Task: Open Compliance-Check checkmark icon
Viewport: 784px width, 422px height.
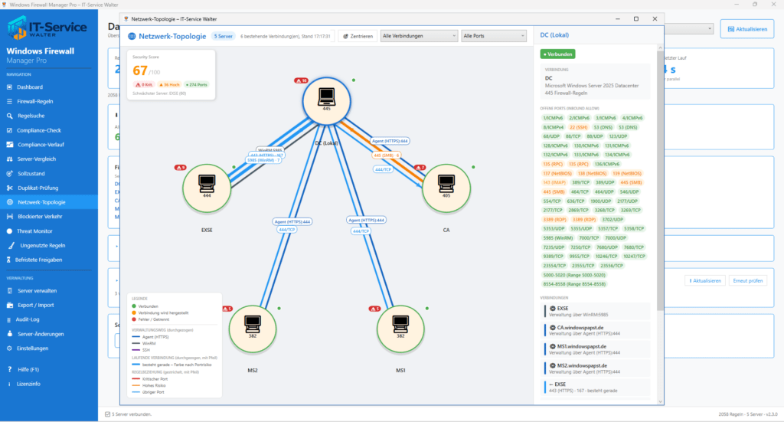Action: pos(9,130)
